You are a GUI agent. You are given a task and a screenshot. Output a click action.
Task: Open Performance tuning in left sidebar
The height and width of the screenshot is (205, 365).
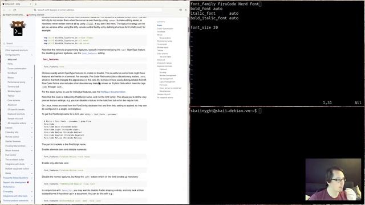click(17, 82)
